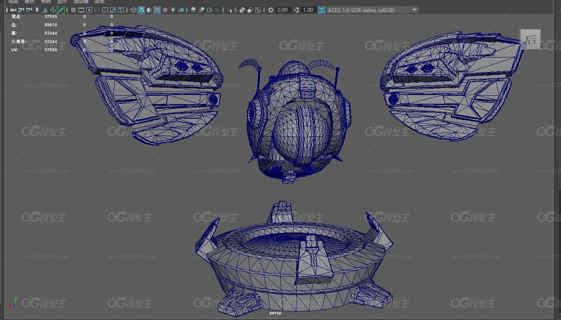The image size is (561, 320).
Task: Toggle the viewport Grid display
Action: pyautogui.click(x=73, y=10)
